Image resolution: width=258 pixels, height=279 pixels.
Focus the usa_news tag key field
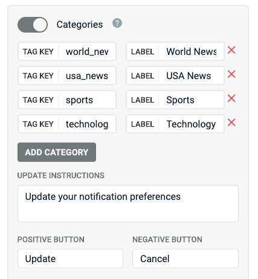click(x=87, y=75)
